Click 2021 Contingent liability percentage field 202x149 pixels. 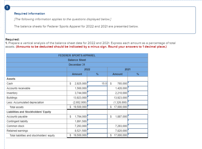click(138, 121)
